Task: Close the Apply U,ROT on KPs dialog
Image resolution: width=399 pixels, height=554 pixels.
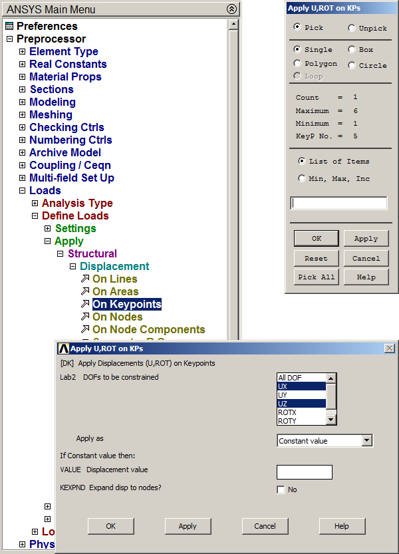Action: coord(390,348)
